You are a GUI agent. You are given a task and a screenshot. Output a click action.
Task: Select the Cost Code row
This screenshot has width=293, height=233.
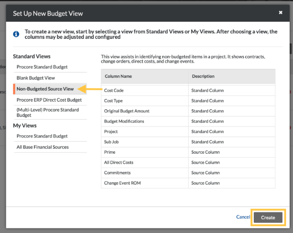(x=188, y=91)
